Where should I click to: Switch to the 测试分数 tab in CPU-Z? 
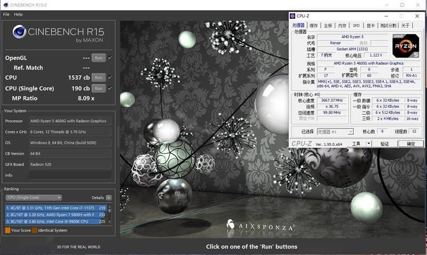pyautogui.click(x=388, y=26)
